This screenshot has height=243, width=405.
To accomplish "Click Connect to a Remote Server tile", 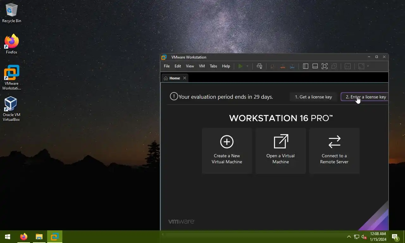I will tap(334, 151).
